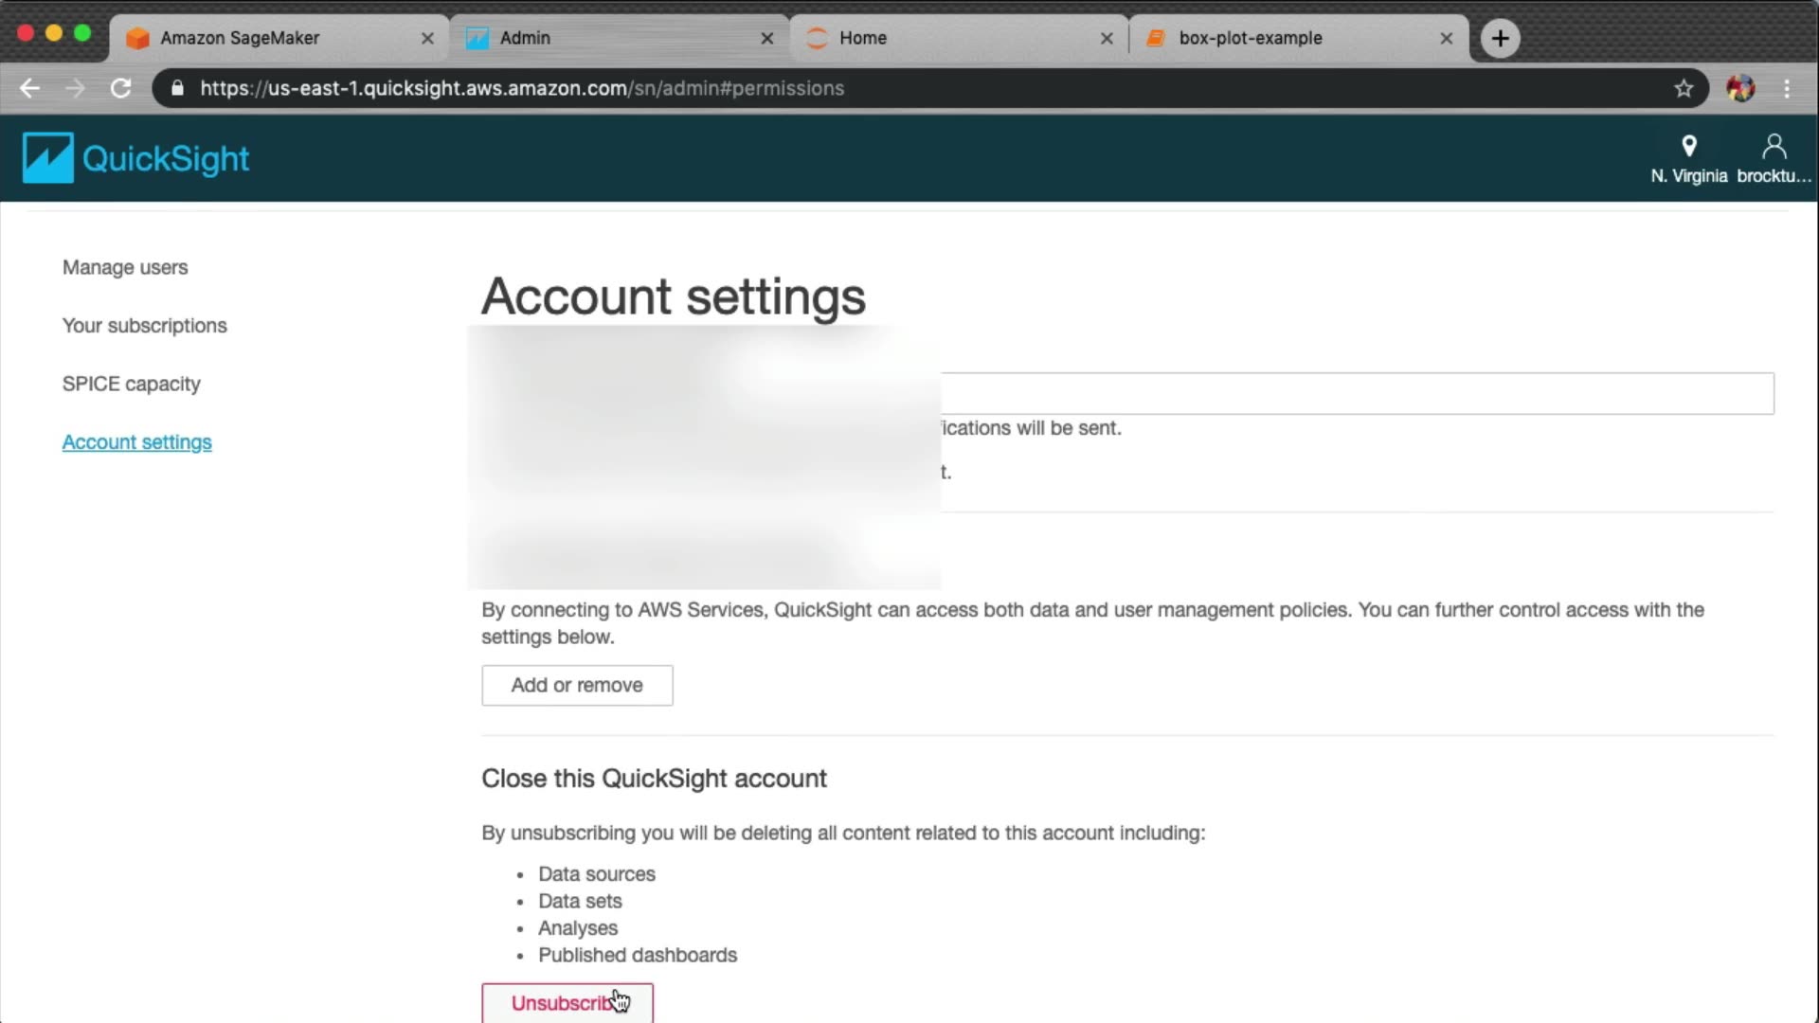
Task: Reload the page
Action: 120,88
